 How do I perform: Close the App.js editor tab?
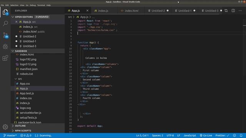click(x=87, y=11)
